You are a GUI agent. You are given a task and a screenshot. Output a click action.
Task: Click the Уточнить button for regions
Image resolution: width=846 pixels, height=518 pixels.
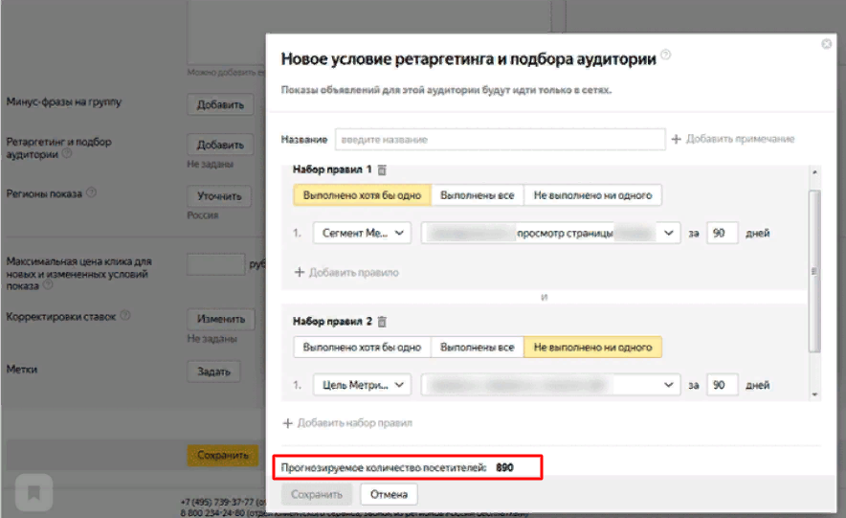219,196
